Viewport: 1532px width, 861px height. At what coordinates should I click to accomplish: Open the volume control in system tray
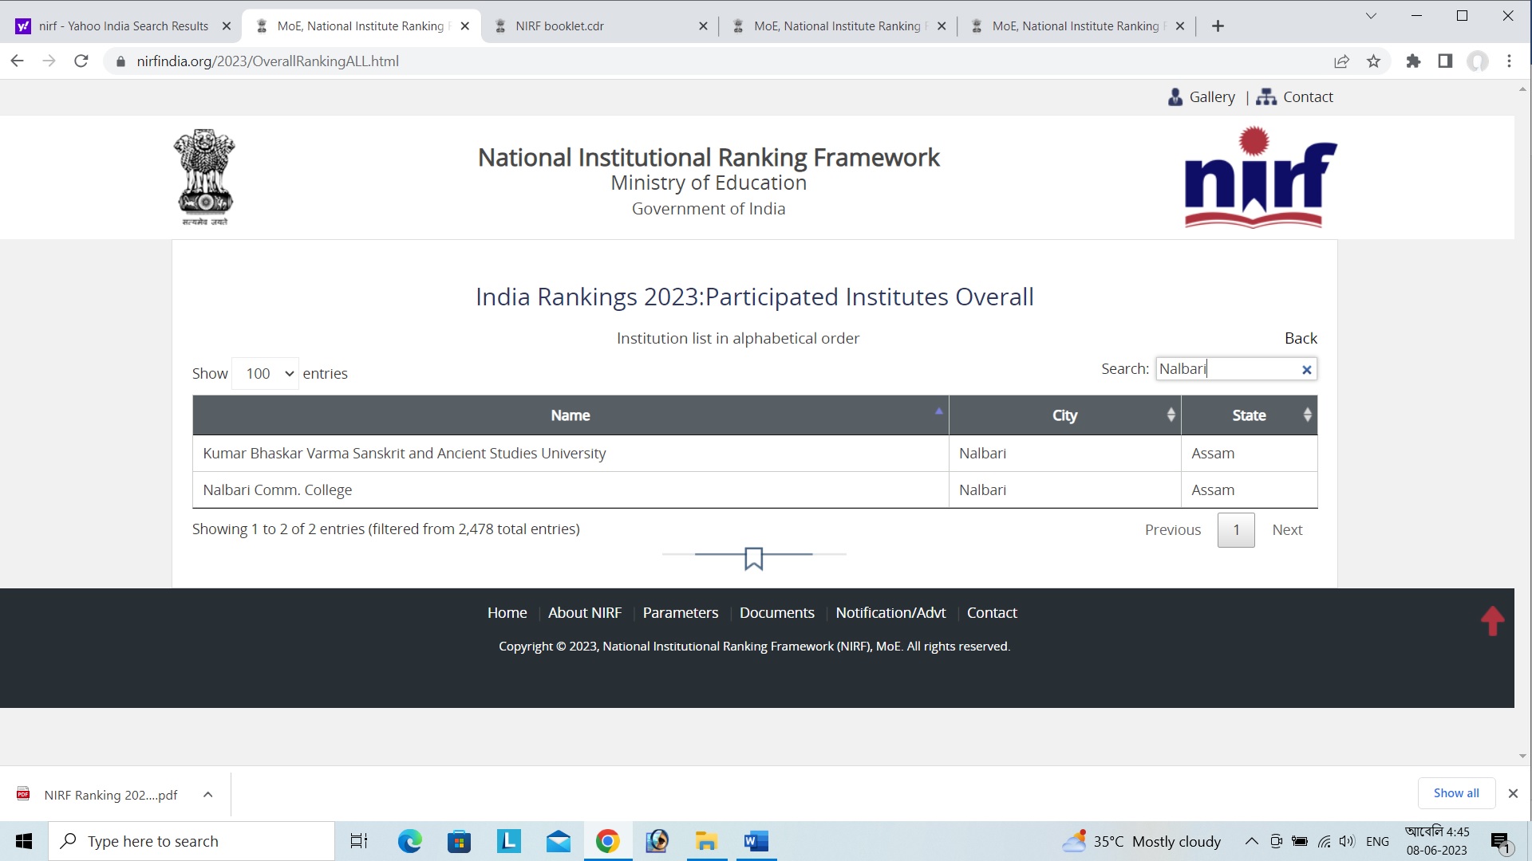point(1347,841)
